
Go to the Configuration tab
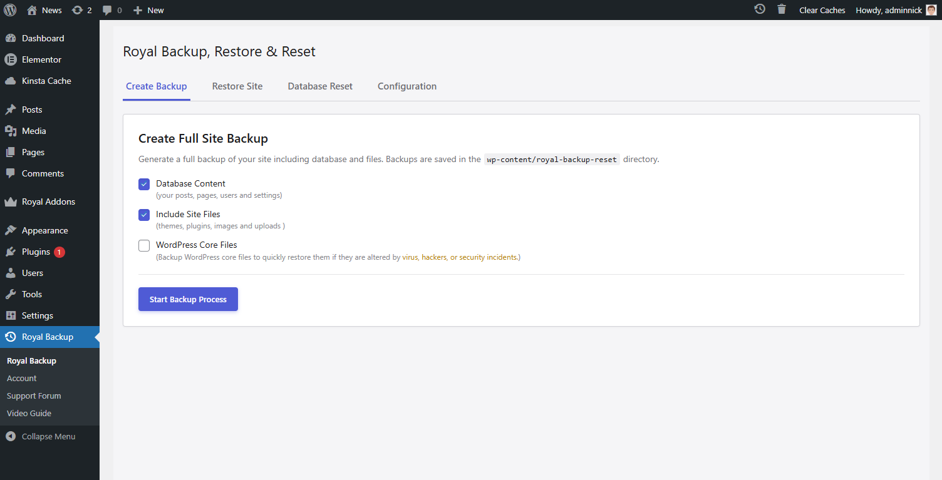click(x=407, y=86)
